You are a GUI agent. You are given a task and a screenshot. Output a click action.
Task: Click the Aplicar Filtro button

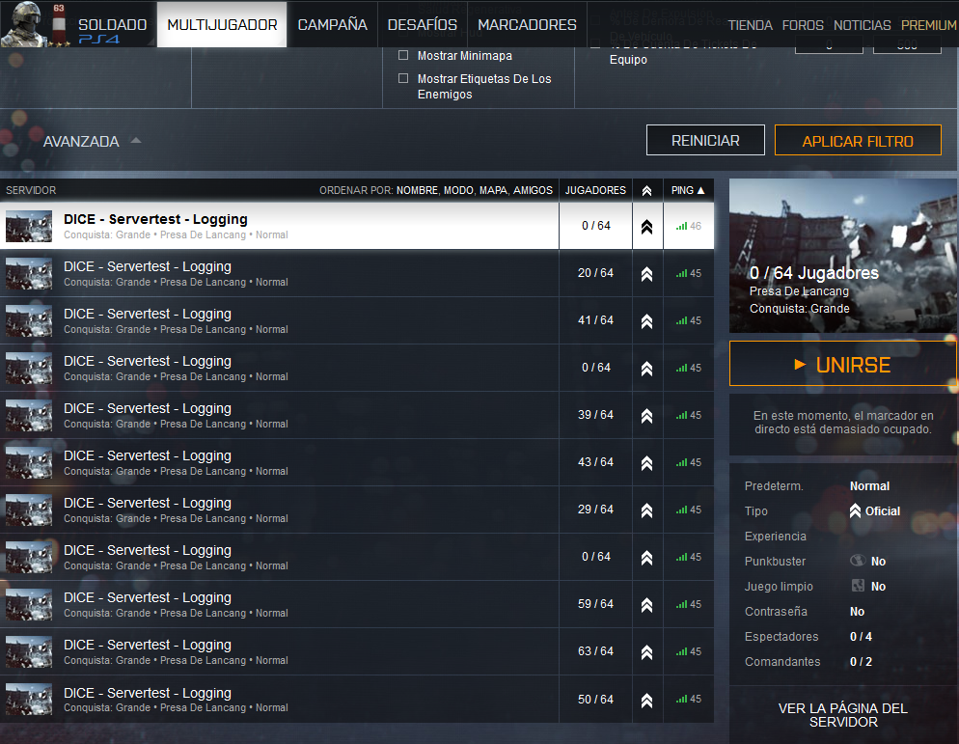point(858,140)
